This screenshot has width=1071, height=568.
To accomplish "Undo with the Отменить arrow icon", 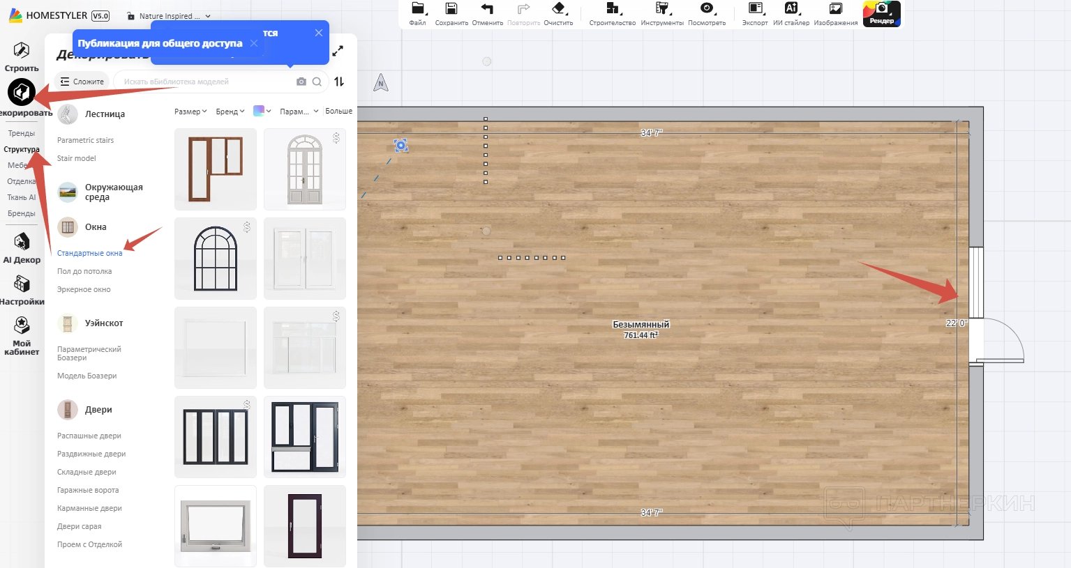I will pyautogui.click(x=487, y=9).
